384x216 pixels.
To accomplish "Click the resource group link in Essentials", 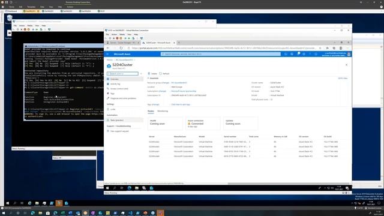I will pos(179,83).
